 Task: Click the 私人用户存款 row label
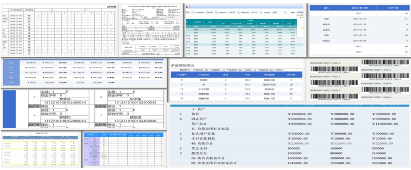coord(203,134)
